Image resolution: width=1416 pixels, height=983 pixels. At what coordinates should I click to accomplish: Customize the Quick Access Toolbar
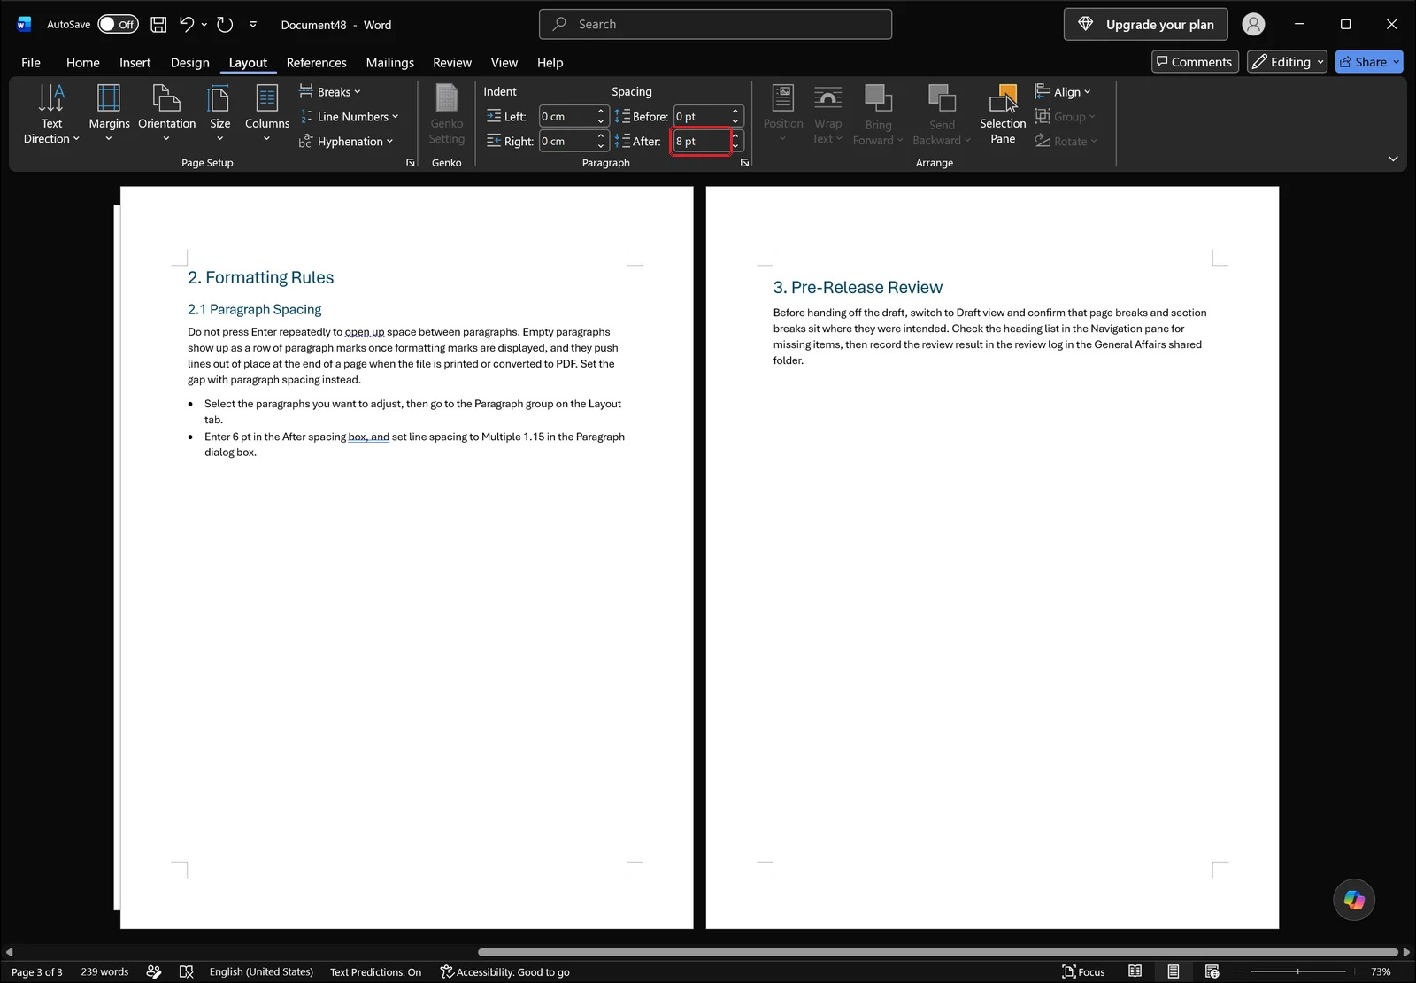coord(253,25)
